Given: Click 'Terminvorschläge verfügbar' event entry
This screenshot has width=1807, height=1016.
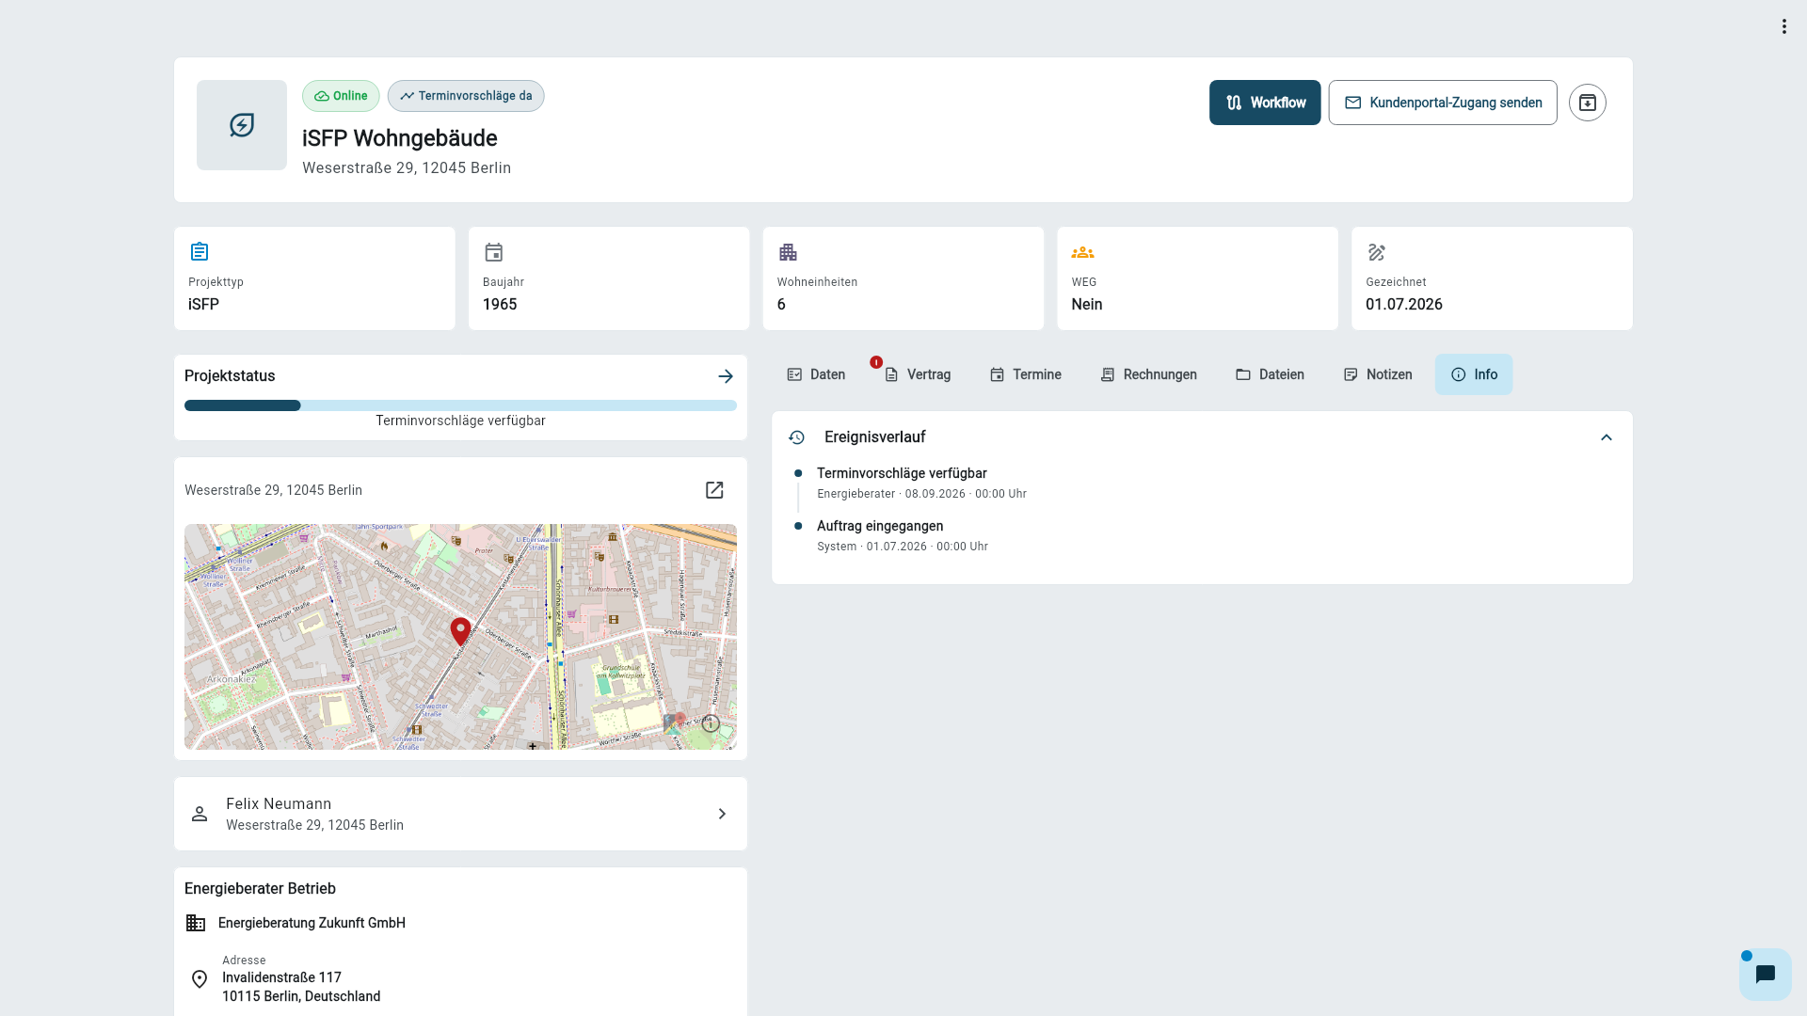Looking at the screenshot, I should click(x=902, y=473).
